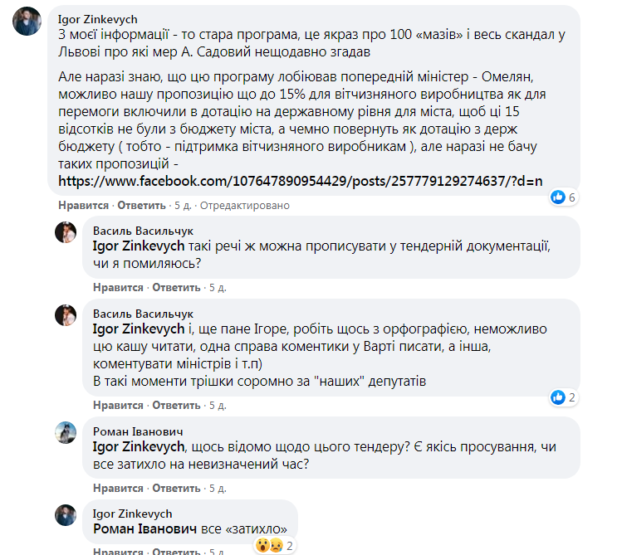Click Igor Zinkevych's avatar next to «затихло» reply

[66, 514]
